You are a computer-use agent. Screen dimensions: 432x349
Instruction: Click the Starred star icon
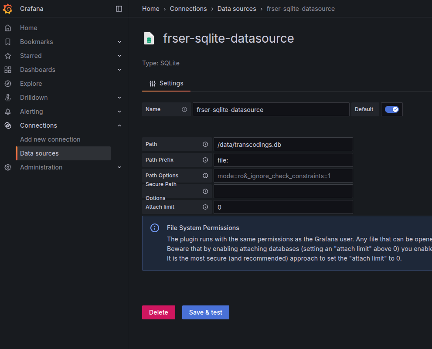[8, 56]
